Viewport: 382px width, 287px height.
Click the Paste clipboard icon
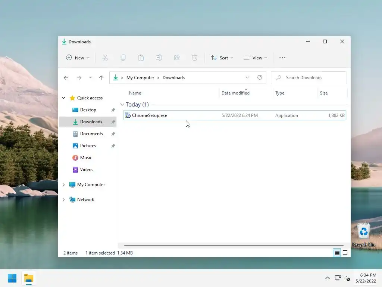click(141, 58)
